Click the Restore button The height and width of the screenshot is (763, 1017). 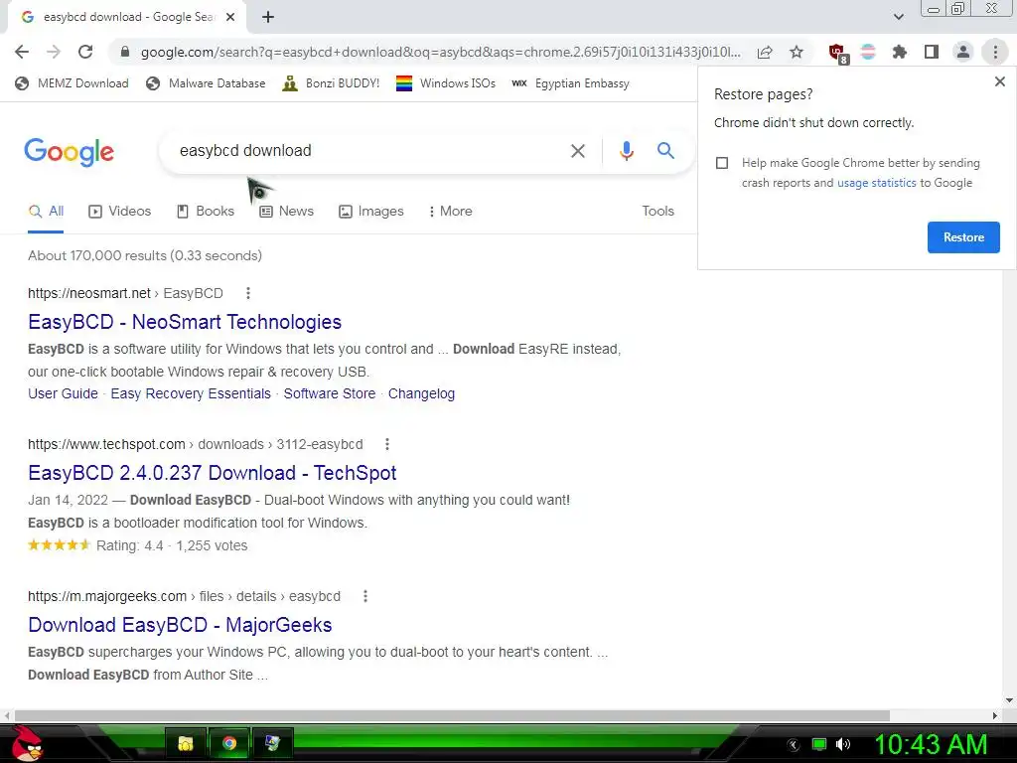pos(963,237)
